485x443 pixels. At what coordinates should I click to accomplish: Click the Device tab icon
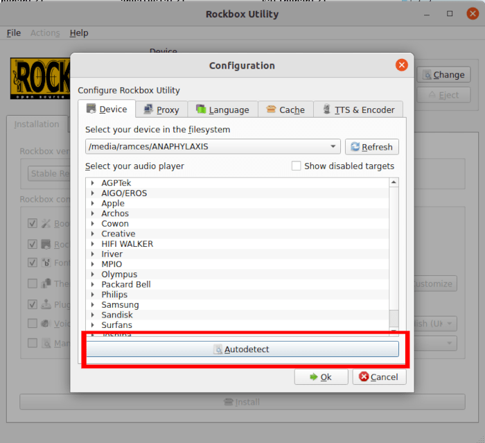[91, 109]
